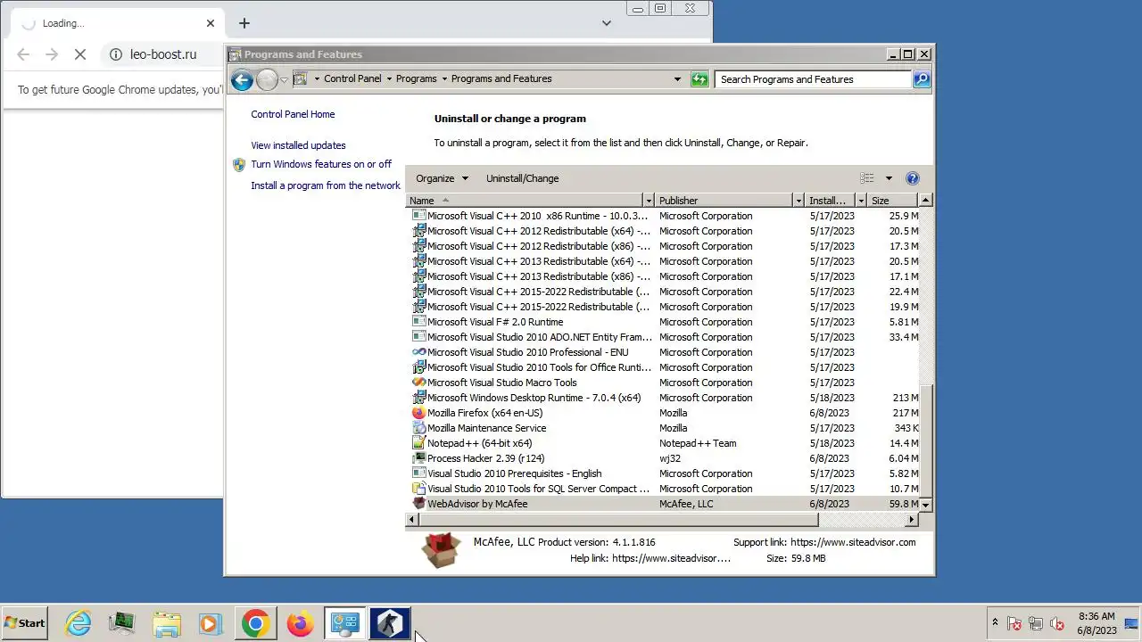The width and height of the screenshot is (1142, 642).
Task: Sort by the Publisher column header
Action: (x=724, y=201)
